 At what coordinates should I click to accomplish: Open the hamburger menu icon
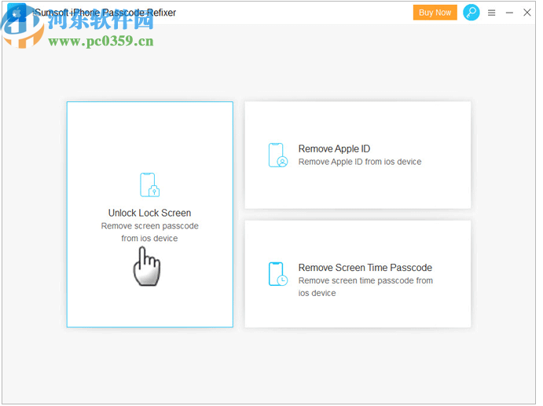[491, 13]
